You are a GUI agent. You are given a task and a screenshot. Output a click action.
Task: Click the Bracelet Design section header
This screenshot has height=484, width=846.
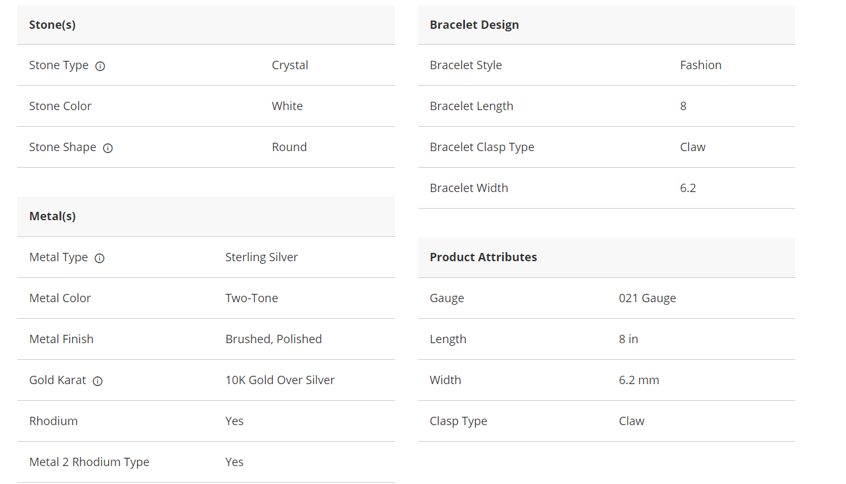coord(474,25)
